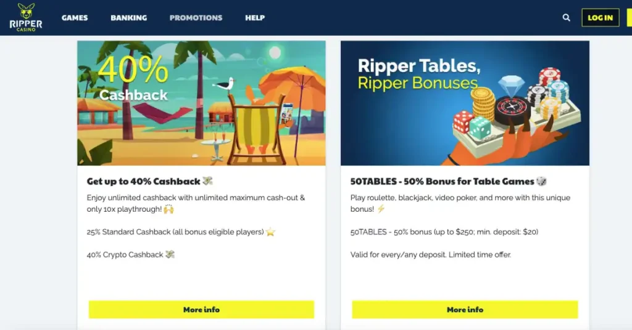Click the Get up to 40% Cashback heading
The height and width of the screenshot is (330, 632).
tap(143, 181)
